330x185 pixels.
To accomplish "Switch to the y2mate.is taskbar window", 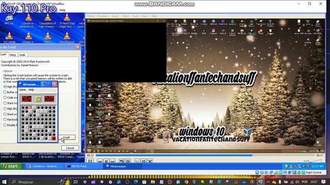I will 45,166.
